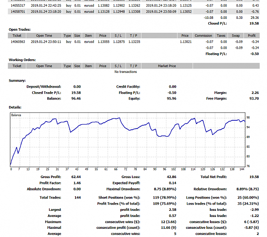
Task: Click the Long Positions value 25 (60.00%)
Action: pyautogui.click(x=248, y=198)
